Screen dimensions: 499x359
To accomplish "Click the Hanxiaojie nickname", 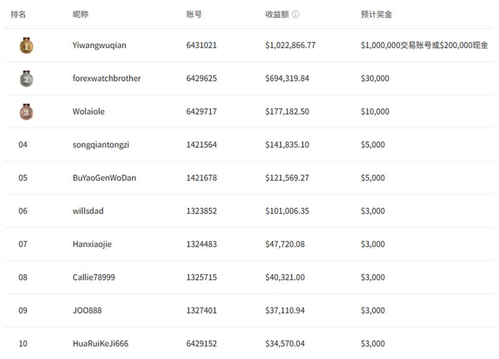I will 92,244.
